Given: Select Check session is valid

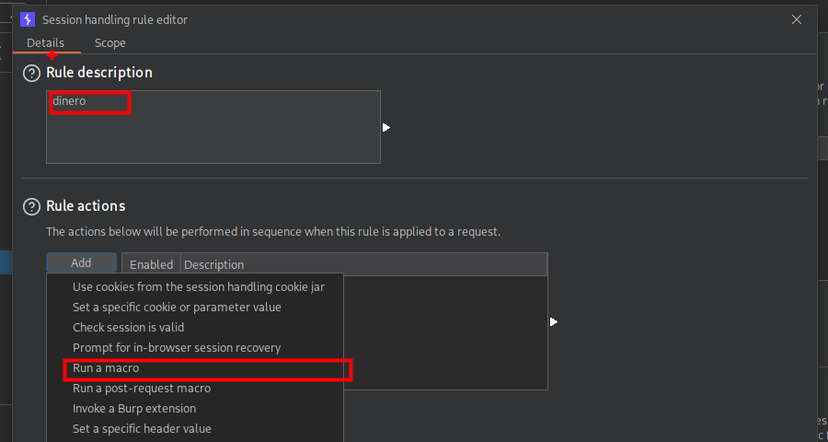Looking at the screenshot, I should tap(128, 328).
